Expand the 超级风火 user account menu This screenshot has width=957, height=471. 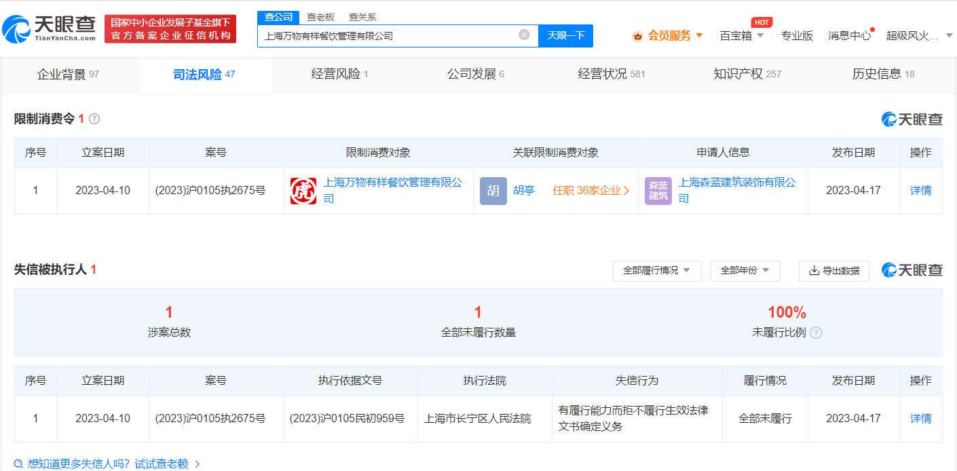click(920, 36)
